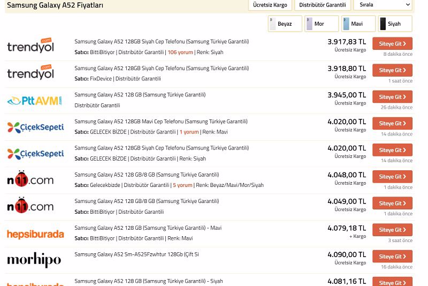Open FixDevice Trendyol phone title
The width and height of the screenshot is (428, 286).
tap(162, 69)
